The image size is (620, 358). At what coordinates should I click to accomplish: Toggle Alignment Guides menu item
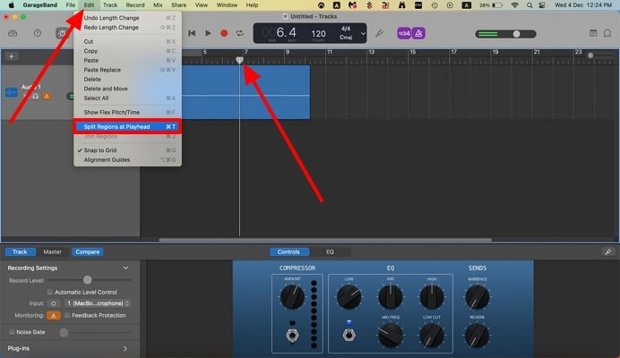click(127, 160)
